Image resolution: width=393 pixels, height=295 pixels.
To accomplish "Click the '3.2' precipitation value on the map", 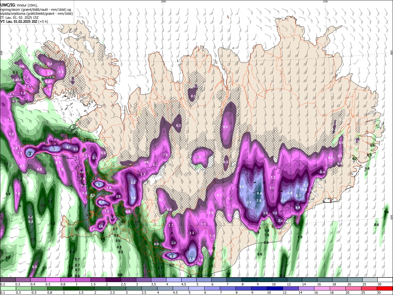I will [x=173, y=243].
